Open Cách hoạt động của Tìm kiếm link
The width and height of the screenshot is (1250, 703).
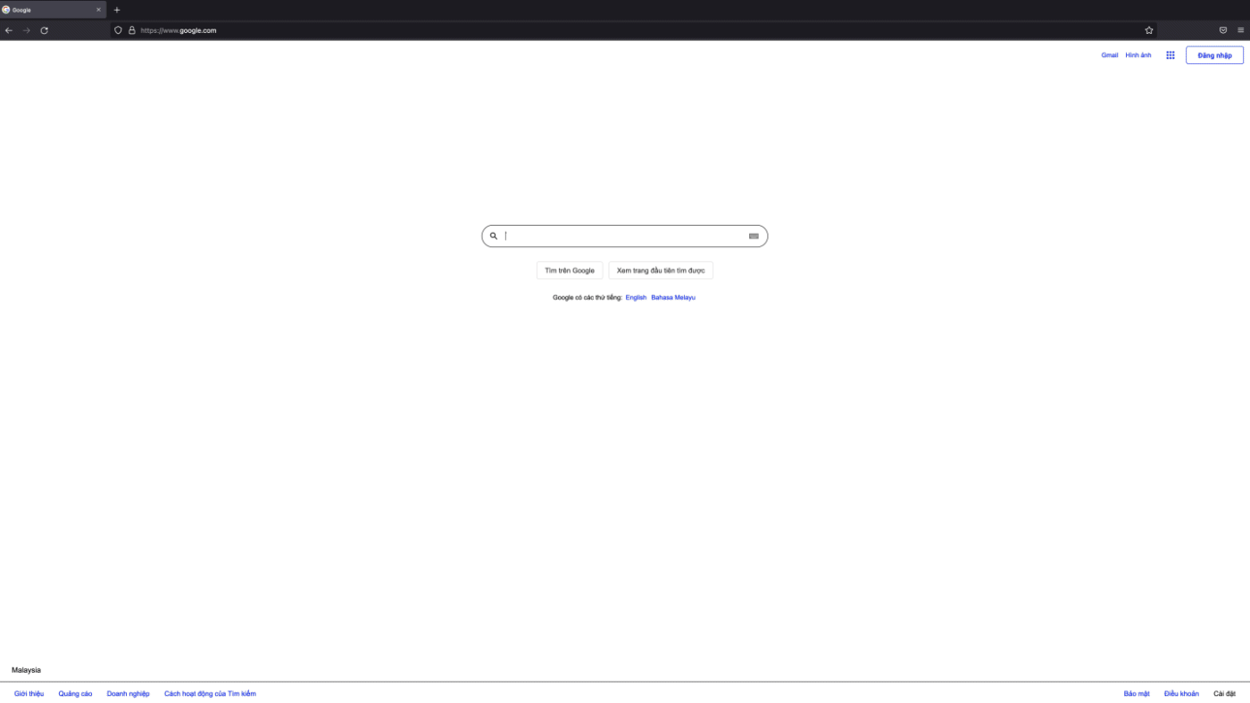210,693
